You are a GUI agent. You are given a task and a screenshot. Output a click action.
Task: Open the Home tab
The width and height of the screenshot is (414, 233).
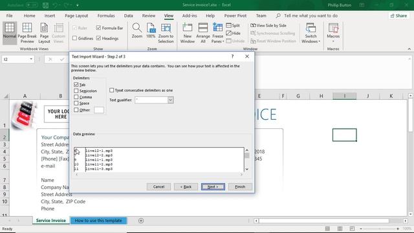(29, 16)
